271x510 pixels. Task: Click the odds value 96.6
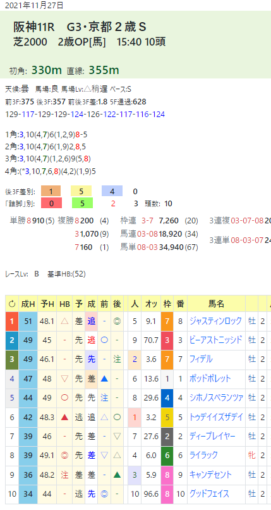tap(151, 494)
